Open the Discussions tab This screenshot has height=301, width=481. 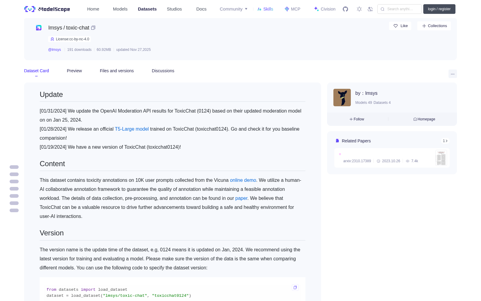[x=163, y=71]
